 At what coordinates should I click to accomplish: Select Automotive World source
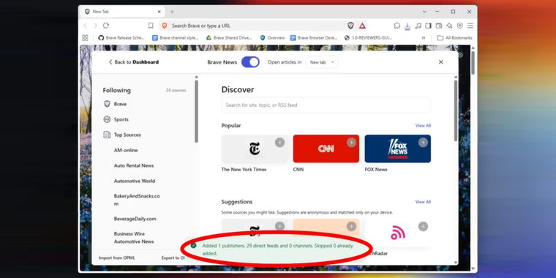pos(135,181)
